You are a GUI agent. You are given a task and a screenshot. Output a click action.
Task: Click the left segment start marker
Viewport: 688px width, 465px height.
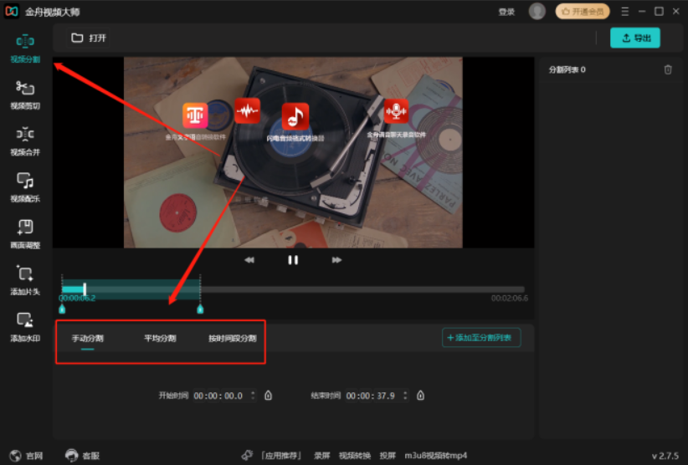click(x=62, y=309)
